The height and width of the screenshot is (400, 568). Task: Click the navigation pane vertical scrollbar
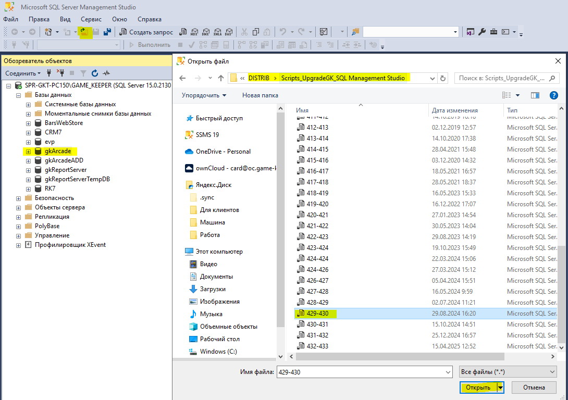click(x=280, y=220)
